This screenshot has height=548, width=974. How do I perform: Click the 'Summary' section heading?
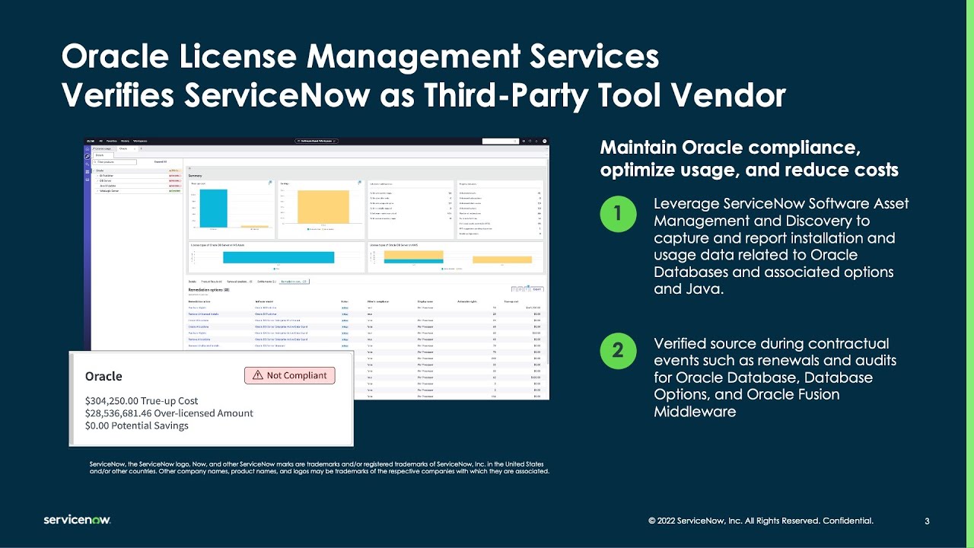(x=195, y=176)
